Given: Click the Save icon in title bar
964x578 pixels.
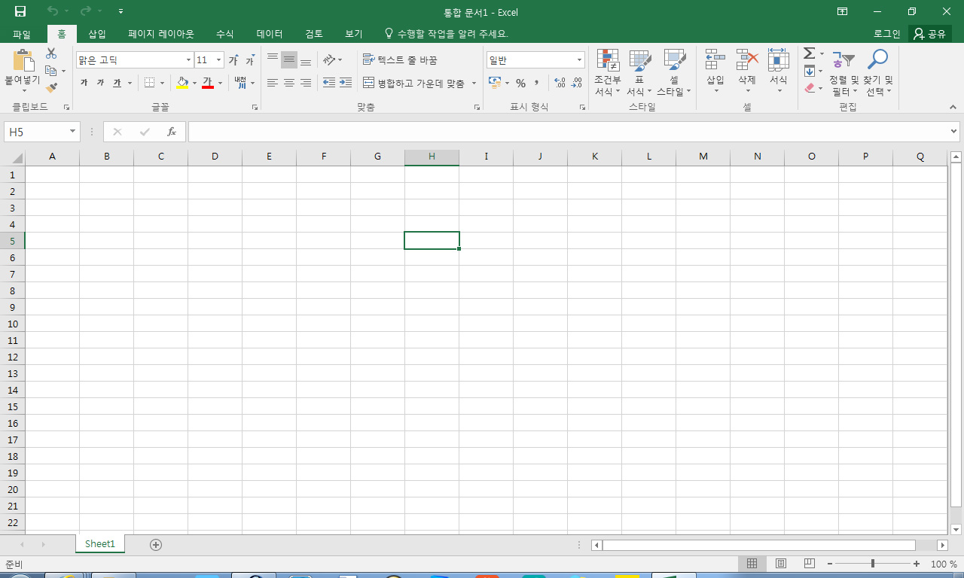Looking at the screenshot, I should click(20, 11).
